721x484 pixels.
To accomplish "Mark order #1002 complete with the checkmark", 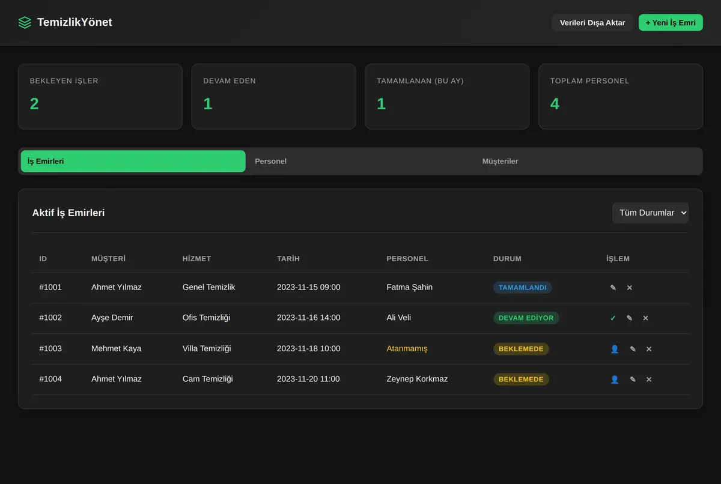I will click(x=613, y=318).
